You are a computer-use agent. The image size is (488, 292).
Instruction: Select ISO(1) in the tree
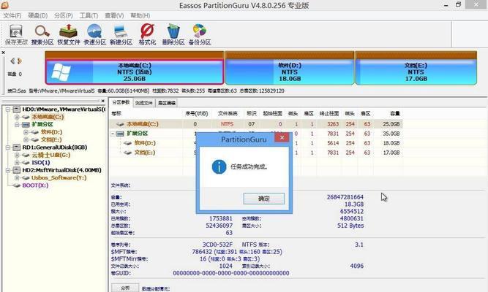pyautogui.click(x=40, y=163)
